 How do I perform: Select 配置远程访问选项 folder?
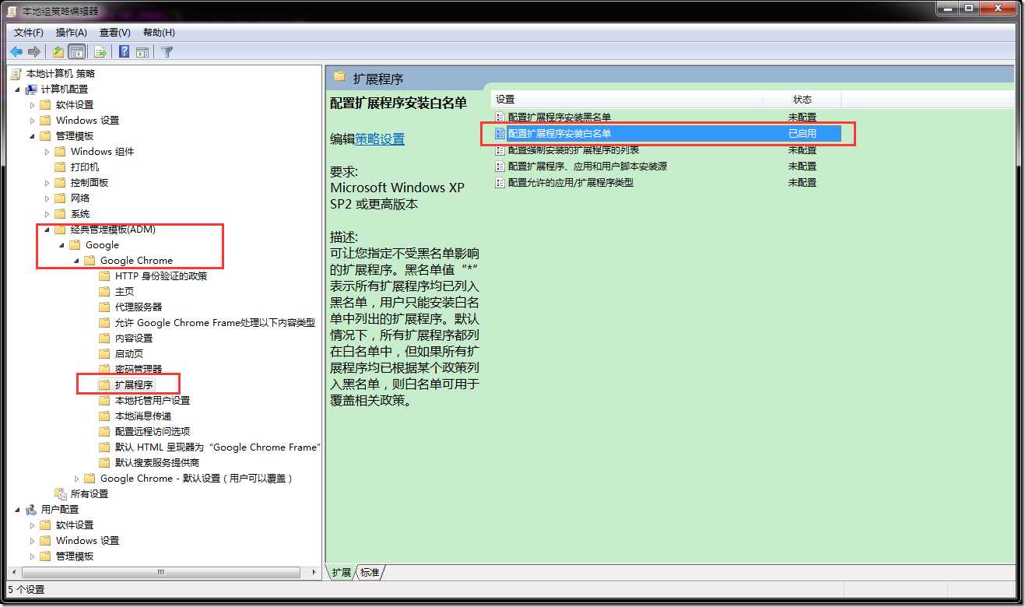click(153, 432)
